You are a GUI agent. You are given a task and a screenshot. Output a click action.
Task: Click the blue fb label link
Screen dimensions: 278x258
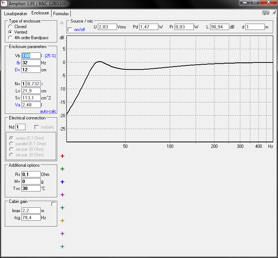(x=18, y=63)
